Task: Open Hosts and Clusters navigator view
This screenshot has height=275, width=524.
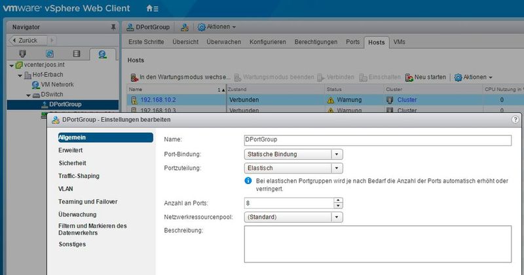Action: 22,54
